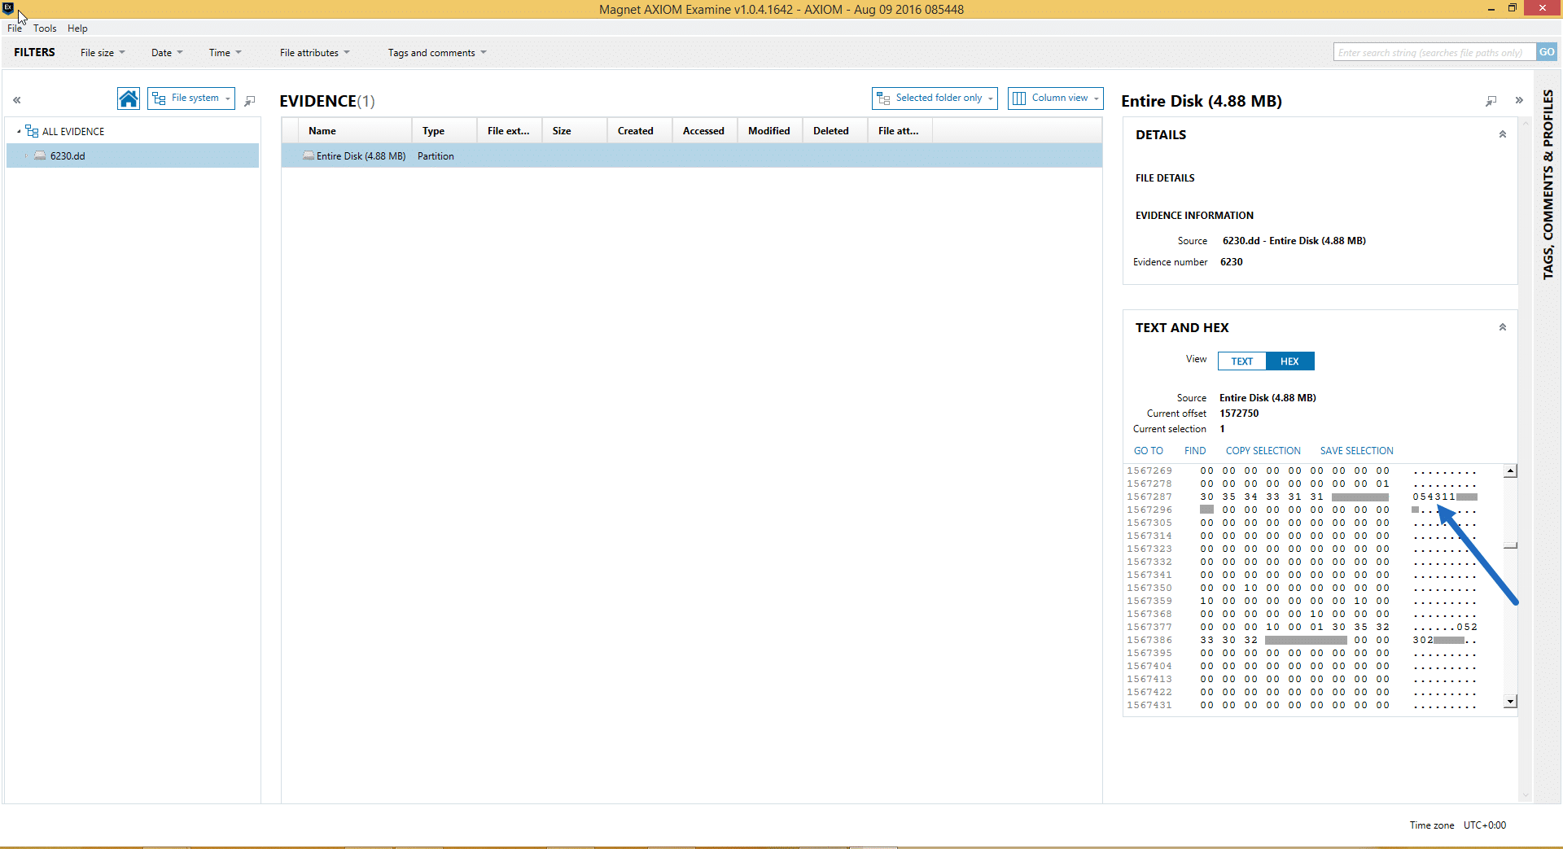The height and width of the screenshot is (849, 1563).
Task: Open the Time filter dropdown
Action: pos(225,53)
